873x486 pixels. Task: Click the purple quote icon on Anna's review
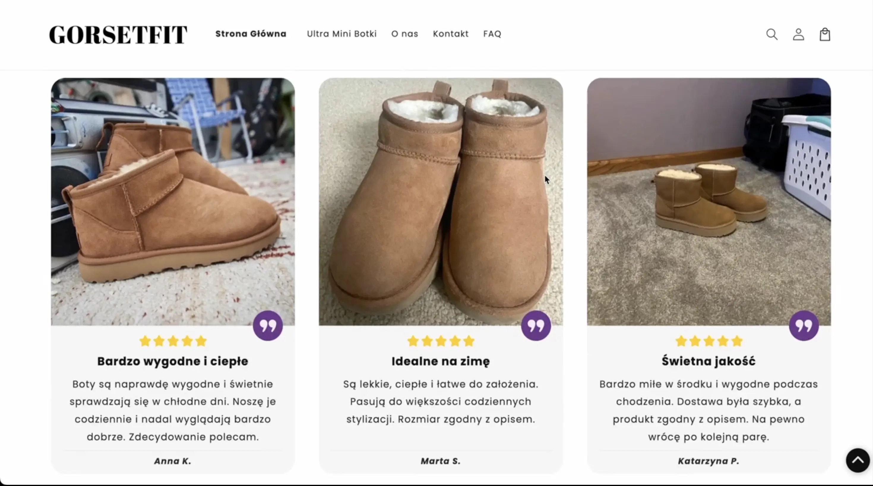click(x=268, y=325)
